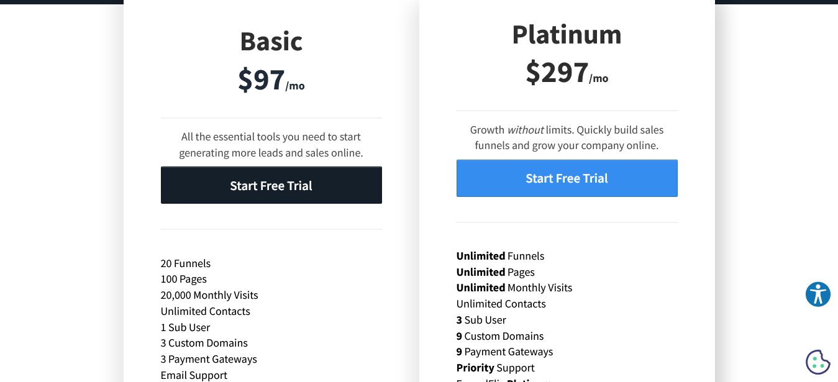Viewport: 838px width, 382px height.
Task: Click the Platinum plan title
Action: click(x=567, y=34)
